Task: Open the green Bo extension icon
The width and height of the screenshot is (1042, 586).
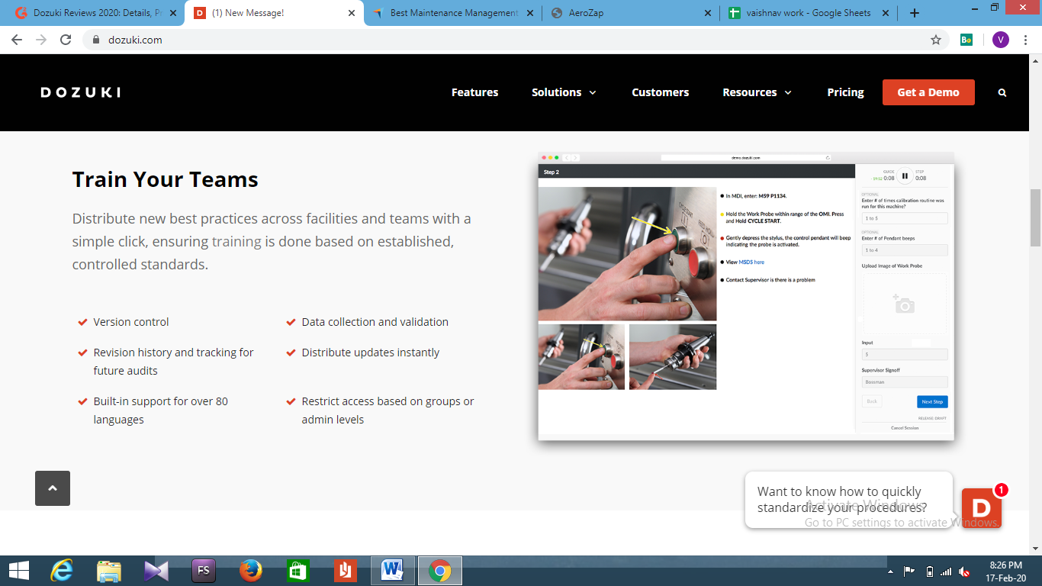Action: (x=966, y=40)
